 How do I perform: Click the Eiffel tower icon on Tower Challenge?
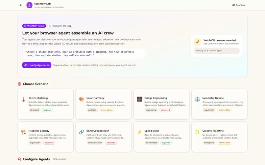23,99
